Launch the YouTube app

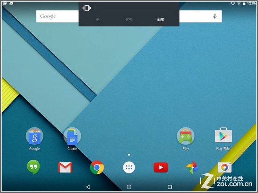[161, 167]
